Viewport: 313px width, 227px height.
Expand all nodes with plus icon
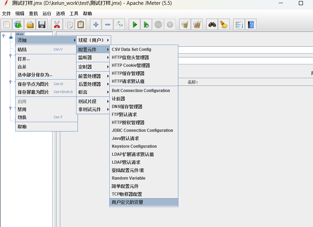[x=96, y=25]
